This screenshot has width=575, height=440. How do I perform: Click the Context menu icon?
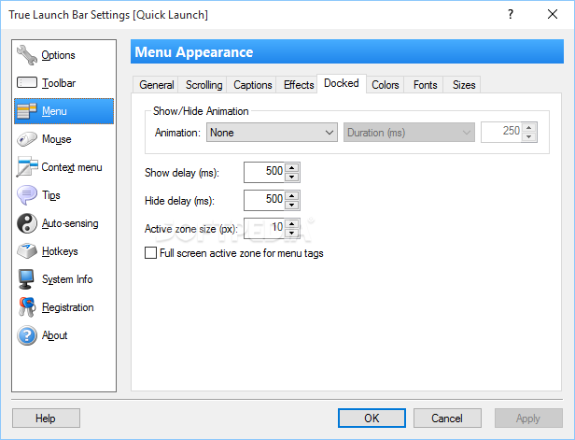click(27, 167)
